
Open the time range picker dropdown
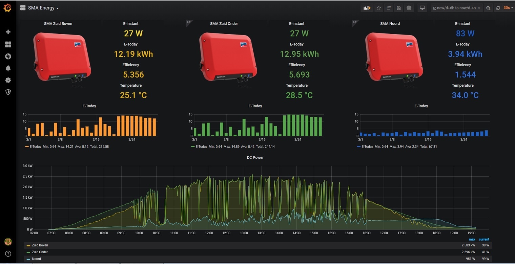(x=457, y=8)
